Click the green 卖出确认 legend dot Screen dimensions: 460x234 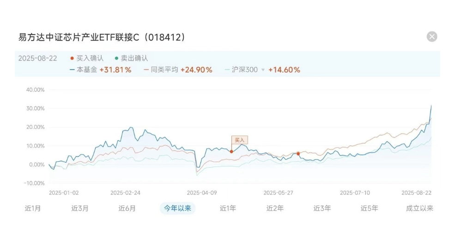pos(116,58)
